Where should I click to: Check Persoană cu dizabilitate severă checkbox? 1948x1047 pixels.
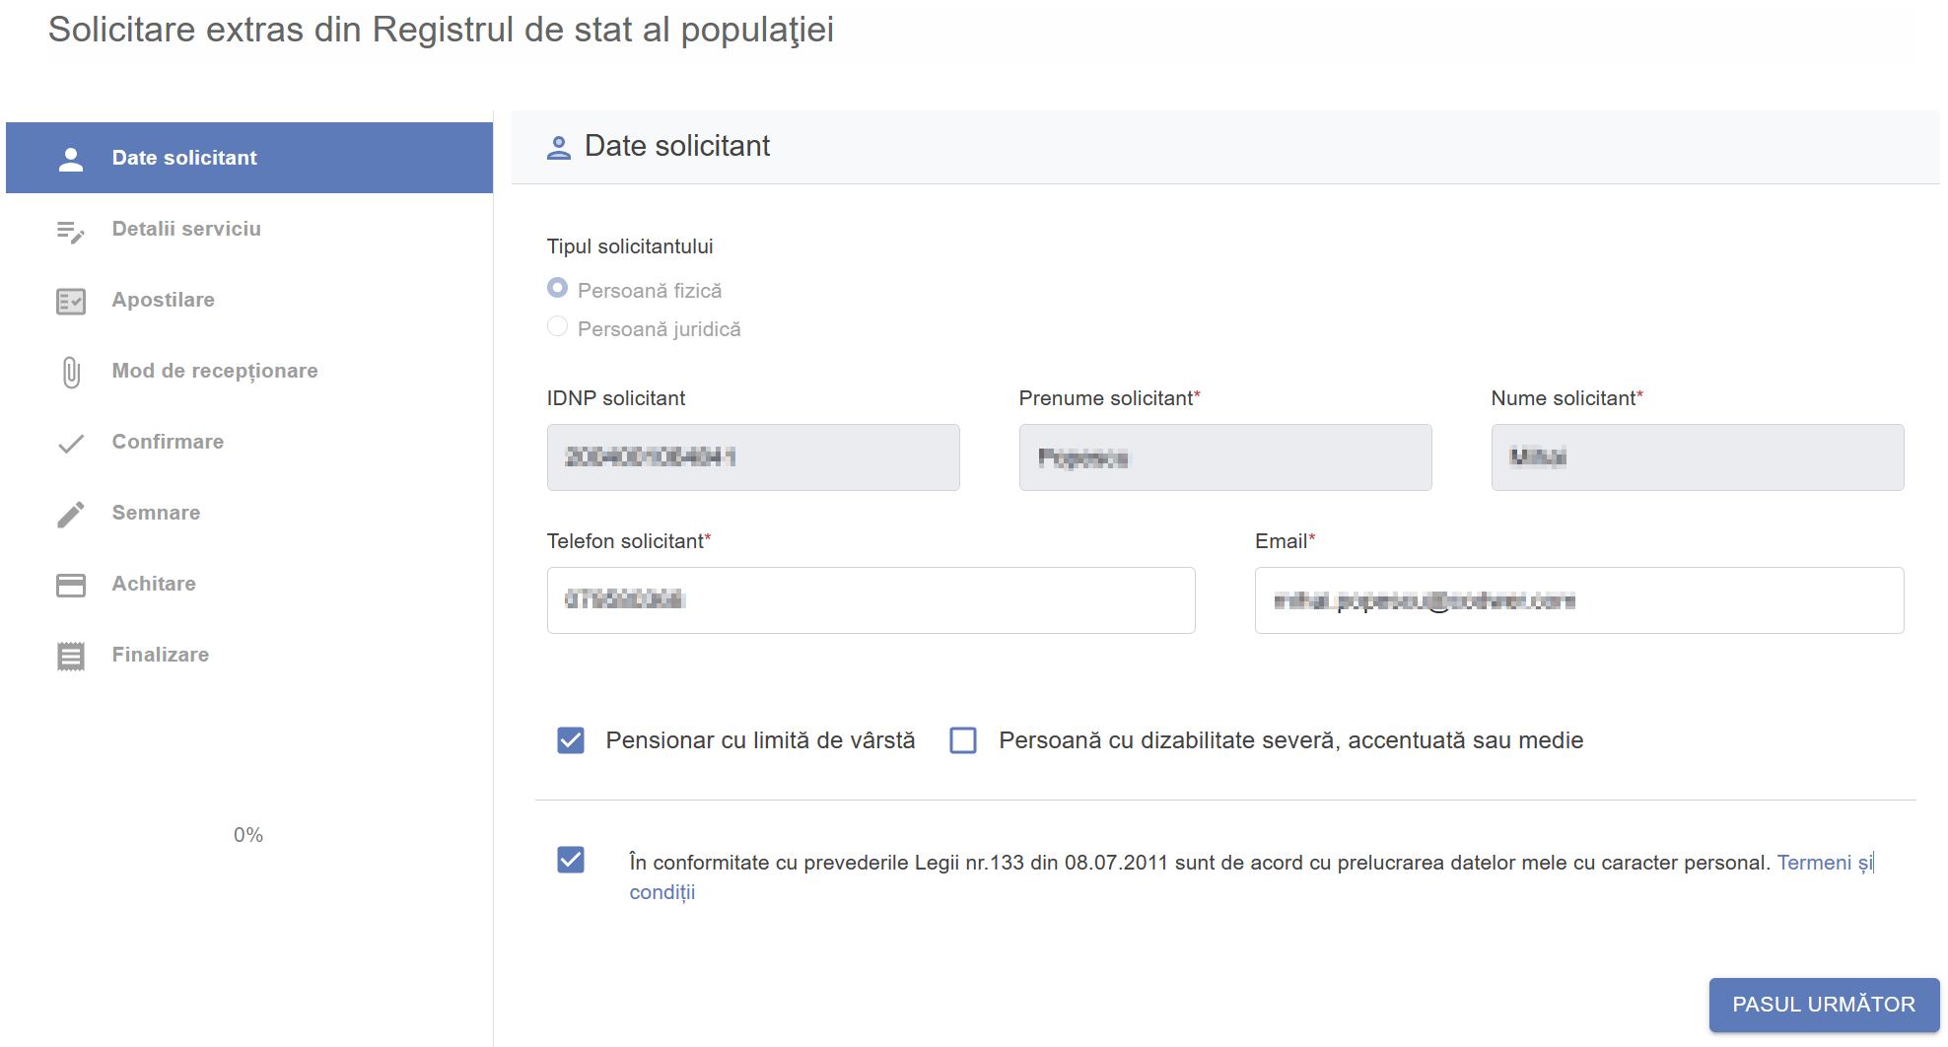(963, 740)
